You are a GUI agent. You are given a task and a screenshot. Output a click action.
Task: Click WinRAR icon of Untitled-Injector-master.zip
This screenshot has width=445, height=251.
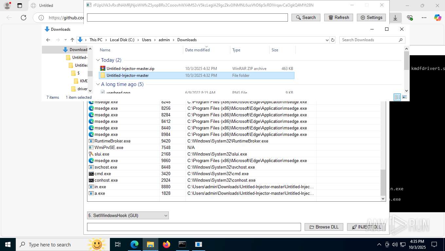coord(103,69)
